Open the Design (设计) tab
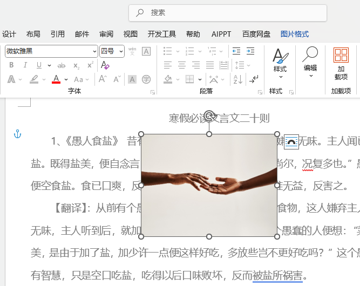 pos(9,34)
